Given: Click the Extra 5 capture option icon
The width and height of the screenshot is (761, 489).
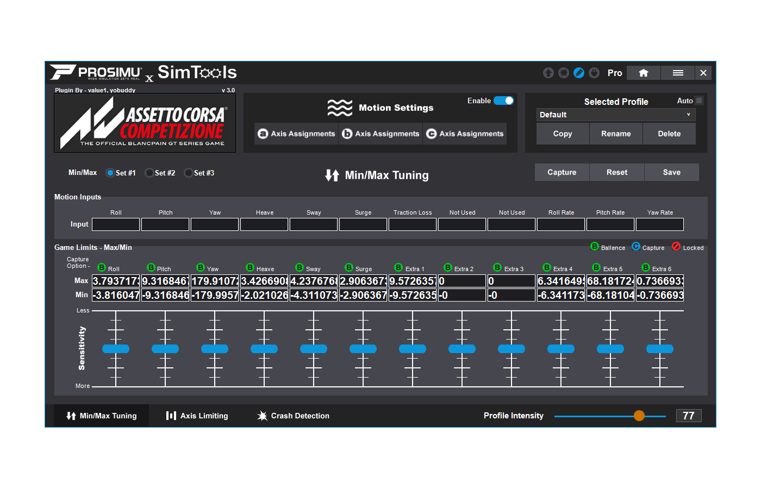Looking at the screenshot, I should 596,267.
